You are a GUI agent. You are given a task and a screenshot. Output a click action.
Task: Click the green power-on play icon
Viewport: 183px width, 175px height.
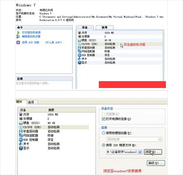[x=18, y=33]
